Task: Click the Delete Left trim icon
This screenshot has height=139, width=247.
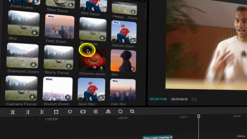Action: click(x=27, y=112)
